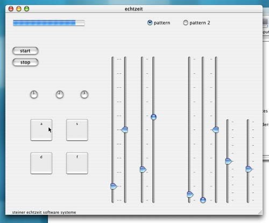269x223 pixels.
Task: Toggle round button labeled 1
Action: (34, 94)
